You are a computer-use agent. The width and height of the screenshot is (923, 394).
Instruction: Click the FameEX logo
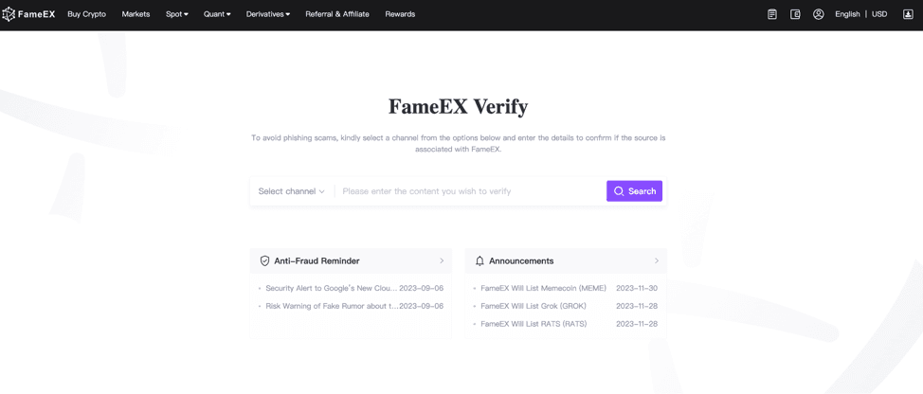(x=28, y=14)
